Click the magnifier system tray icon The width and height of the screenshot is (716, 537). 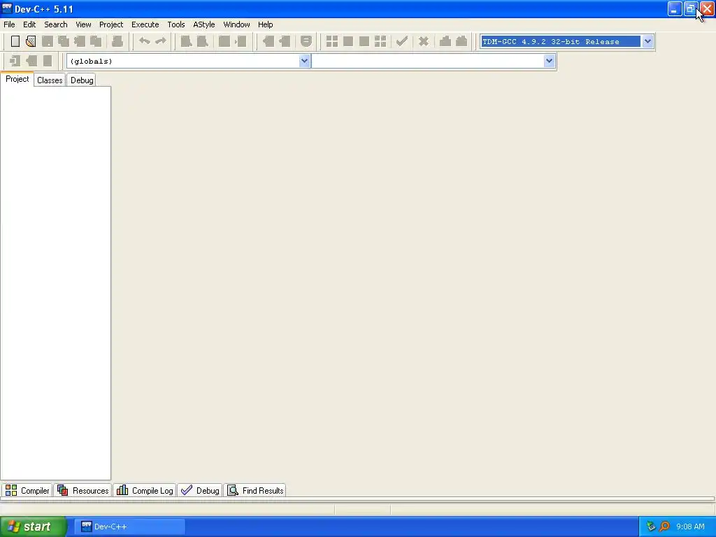(664, 527)
